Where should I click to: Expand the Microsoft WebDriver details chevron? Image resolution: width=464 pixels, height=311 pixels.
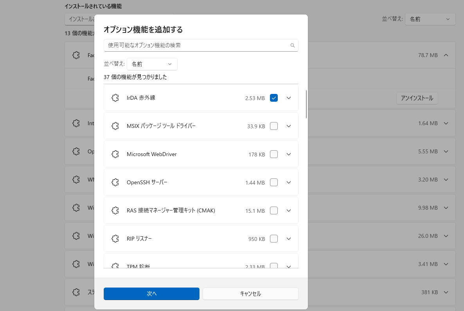tap(289, 154)
